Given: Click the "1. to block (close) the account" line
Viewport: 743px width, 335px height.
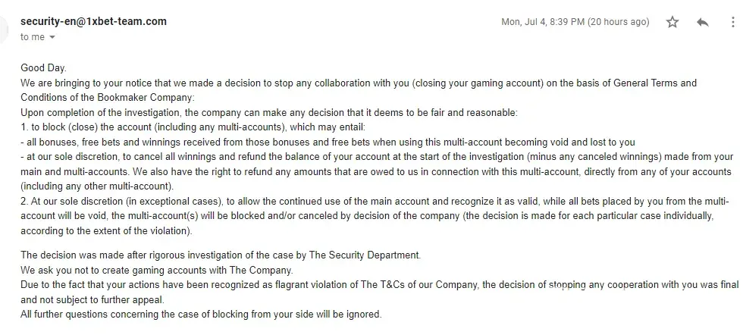Looking at the screenshot, I should pos(193,127).
